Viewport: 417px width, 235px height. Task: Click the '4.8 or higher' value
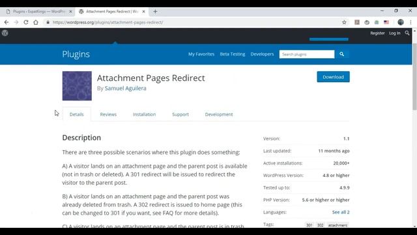point(336,176)
